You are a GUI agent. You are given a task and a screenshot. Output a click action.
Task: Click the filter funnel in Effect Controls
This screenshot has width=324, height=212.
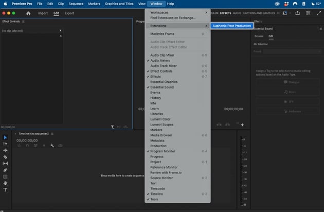[x=112, y=127]
